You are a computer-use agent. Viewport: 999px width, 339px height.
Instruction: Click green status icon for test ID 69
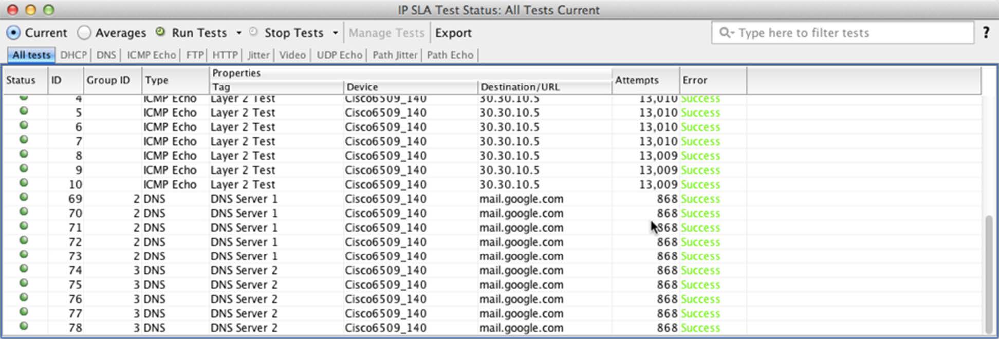tap(24, 197)
